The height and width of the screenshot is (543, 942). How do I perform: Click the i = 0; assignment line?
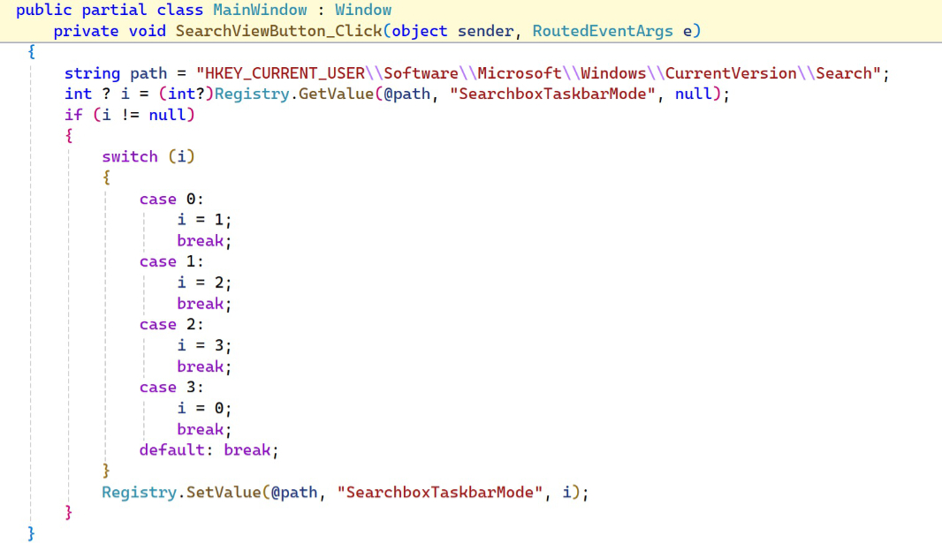tap(204, 409)
